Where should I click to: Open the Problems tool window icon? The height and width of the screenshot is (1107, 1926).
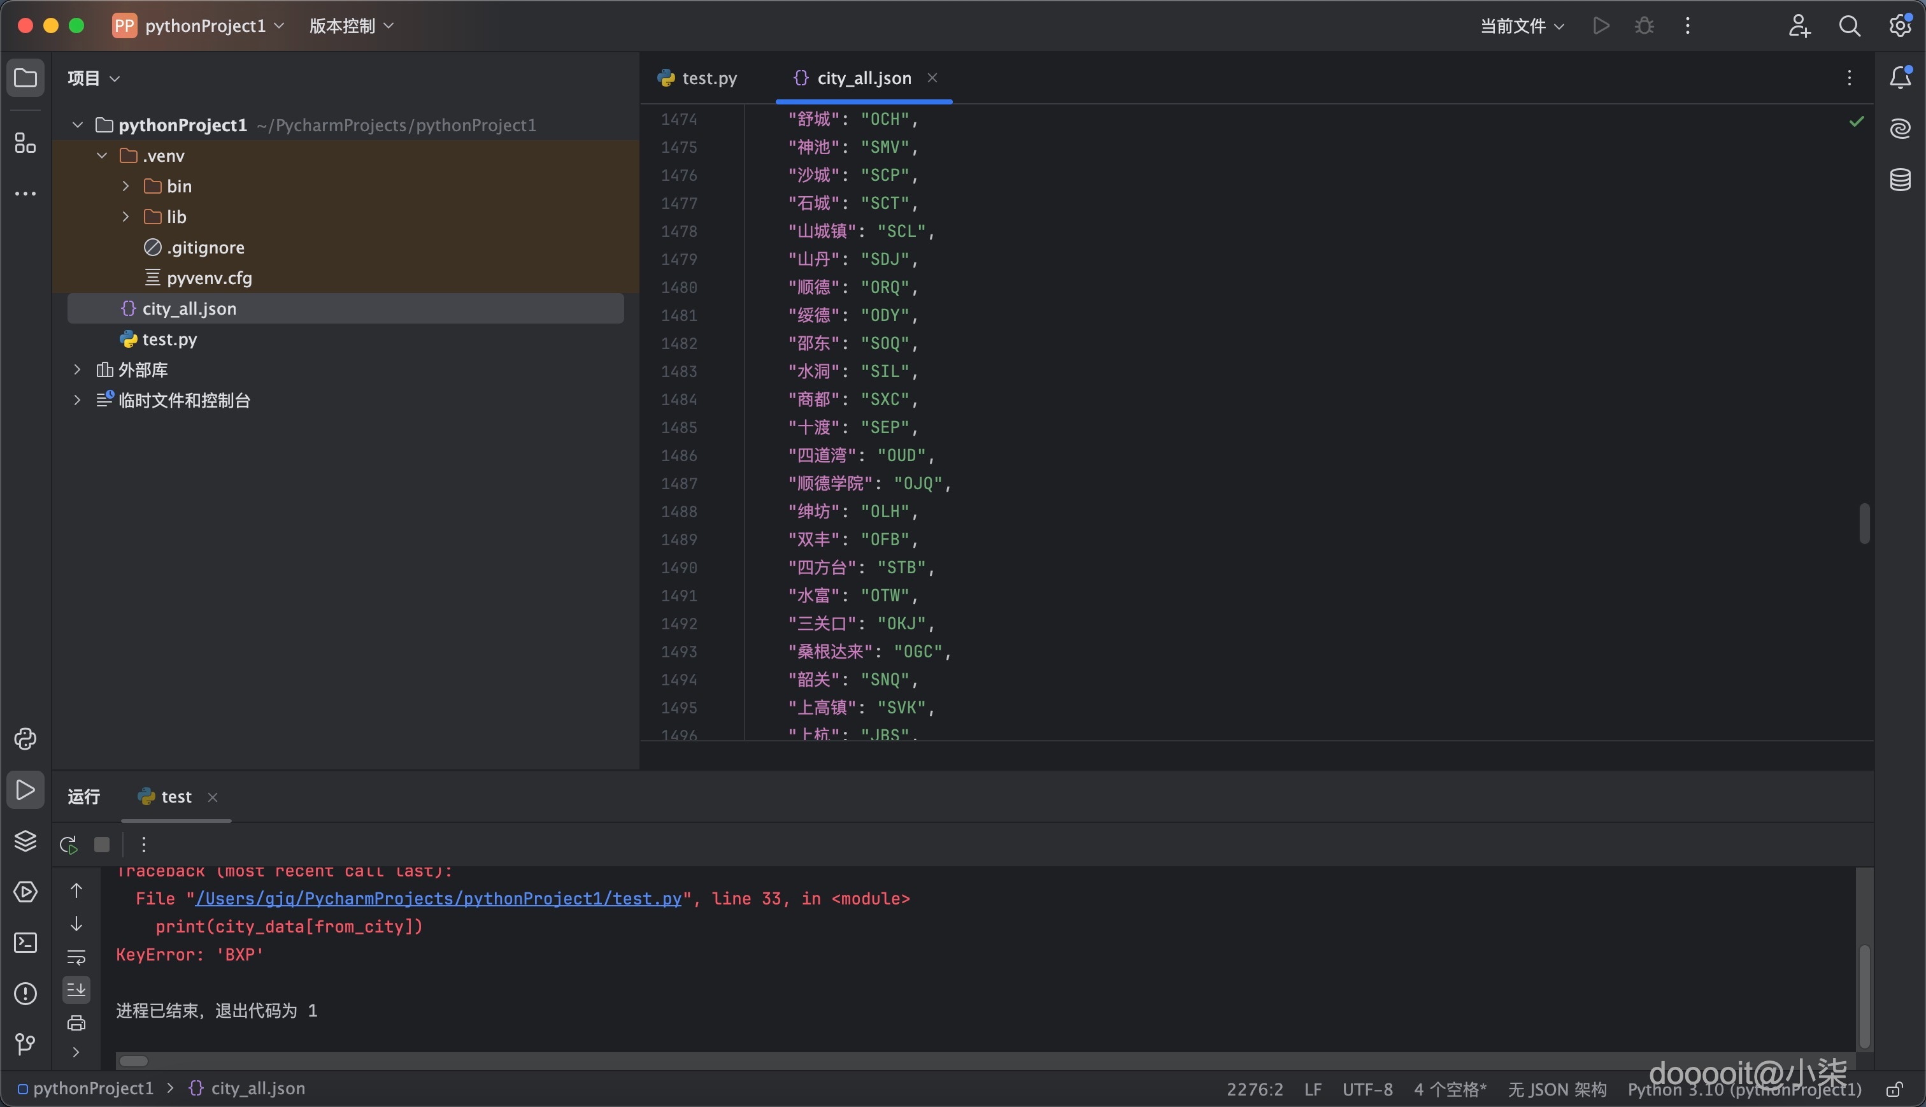tap(25, 994)
